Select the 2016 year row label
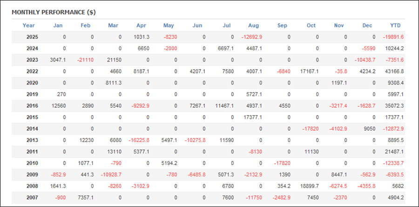The height and width of the screenshot is (207, 419). (x=32, y=106)
